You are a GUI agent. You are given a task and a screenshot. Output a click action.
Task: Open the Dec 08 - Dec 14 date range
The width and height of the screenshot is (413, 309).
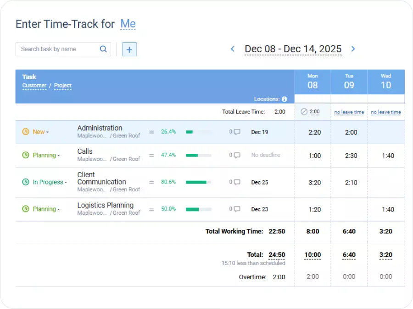coord(293,49)
